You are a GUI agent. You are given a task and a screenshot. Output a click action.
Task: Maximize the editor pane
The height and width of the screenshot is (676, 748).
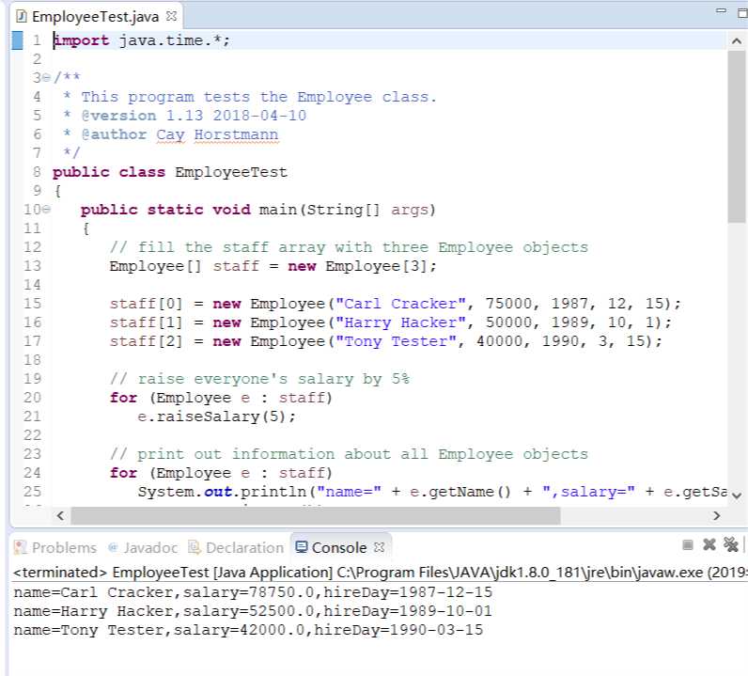tap(742, 13)
